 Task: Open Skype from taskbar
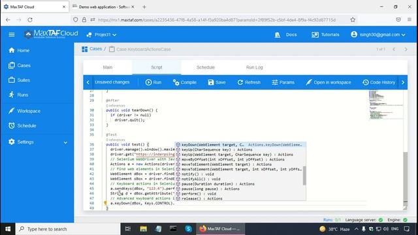pyautogui.click(x=189, y=229)
